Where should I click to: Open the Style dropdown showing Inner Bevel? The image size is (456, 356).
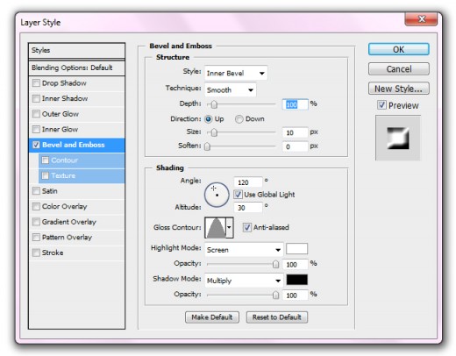coord(236,73)
